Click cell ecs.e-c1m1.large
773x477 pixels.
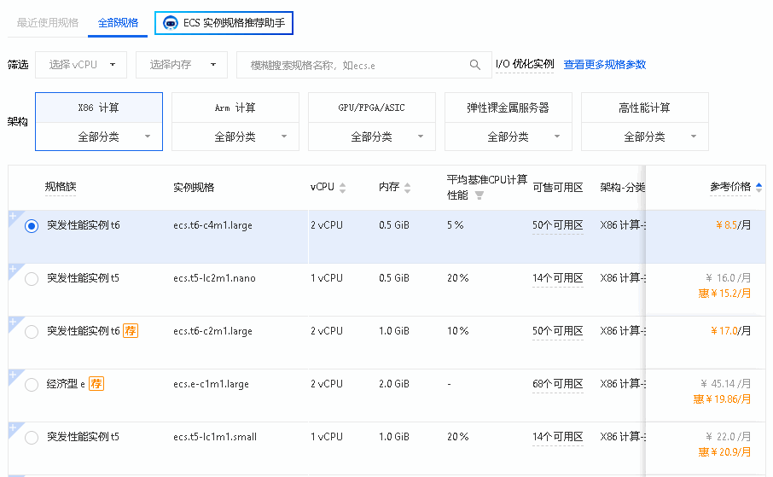point(211,384)
